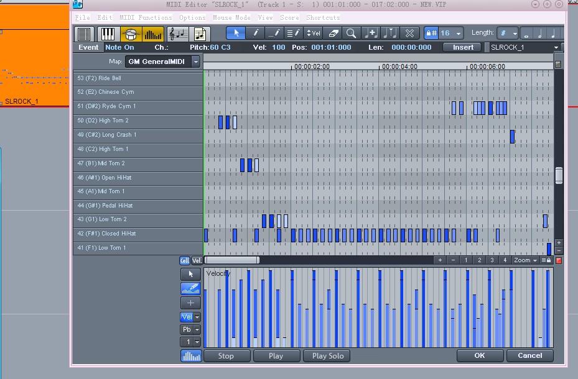Confirm with the OK button
Viewport: 578px width, 379px height.
pos(480,355)
